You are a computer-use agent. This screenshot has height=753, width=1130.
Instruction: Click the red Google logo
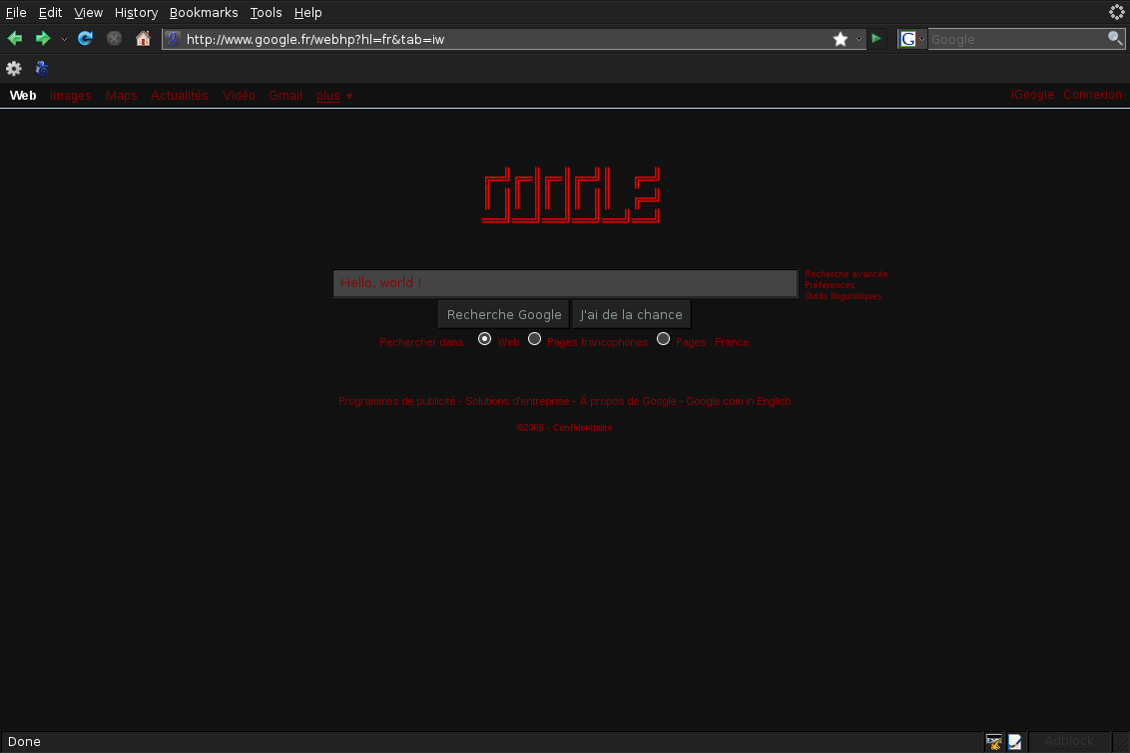click(571, 195)
